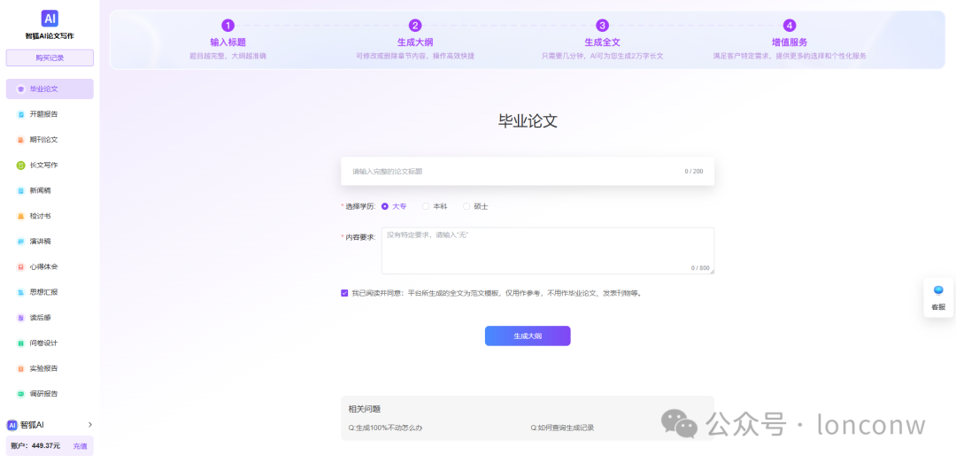Click step 1 输入标题 label

click(228, 42)
